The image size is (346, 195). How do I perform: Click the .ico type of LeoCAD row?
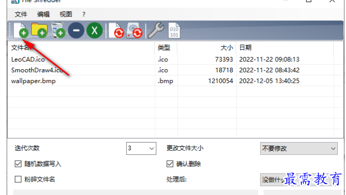tap(163, 60)
